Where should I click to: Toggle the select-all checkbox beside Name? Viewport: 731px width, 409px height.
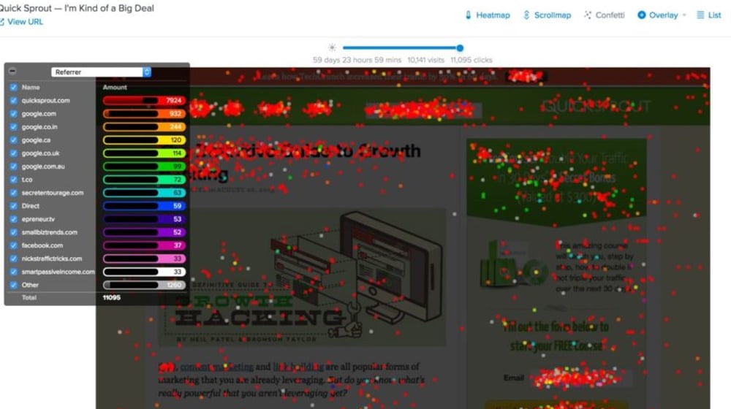[13, 87]
